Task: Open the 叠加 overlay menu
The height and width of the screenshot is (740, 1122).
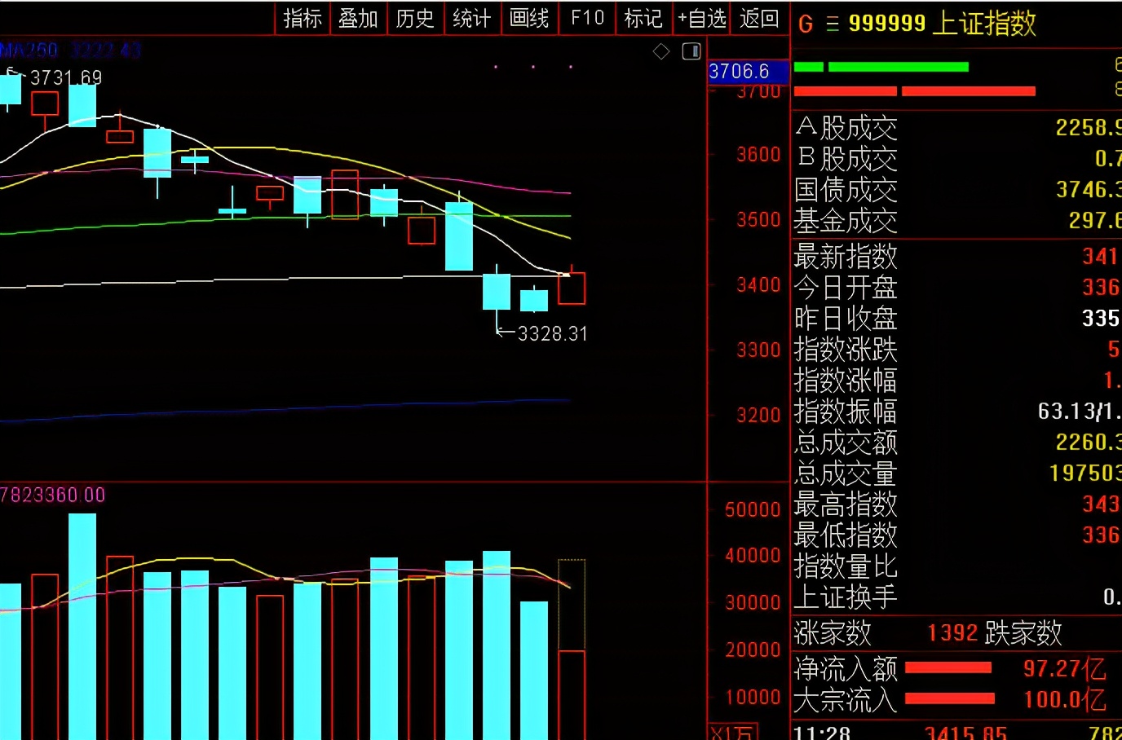Action: point(358,18)
